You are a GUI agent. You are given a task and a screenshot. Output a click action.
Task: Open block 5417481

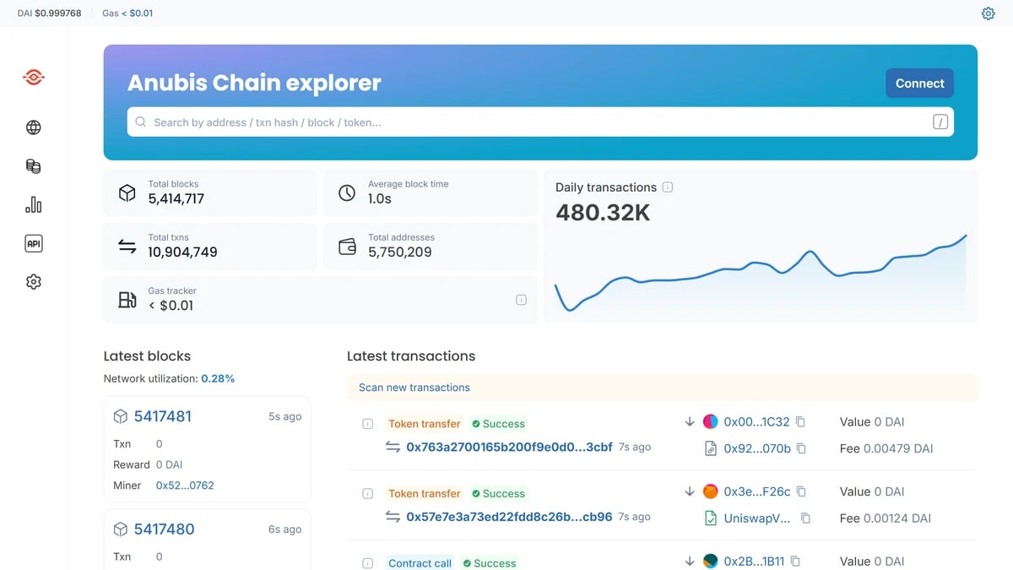(x=162, y=416)
